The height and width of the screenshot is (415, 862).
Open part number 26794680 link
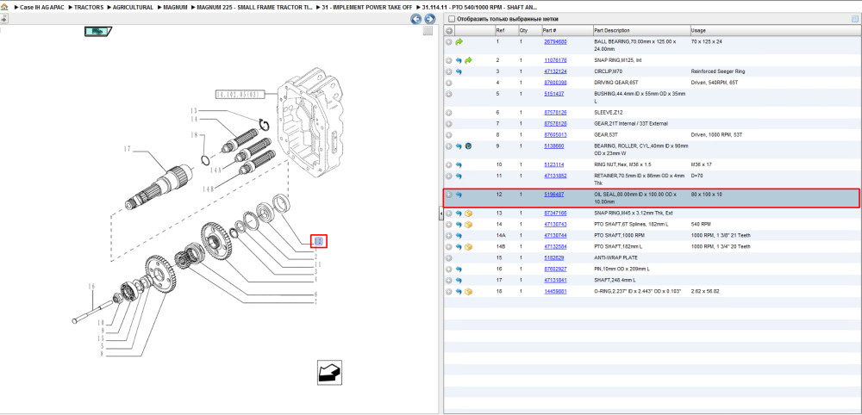point(555,41)
